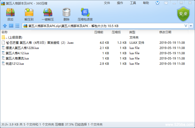This screenshot has width=195, height=128.
Task: Switch to the large icon view mode
Action: tap(11, 26)
